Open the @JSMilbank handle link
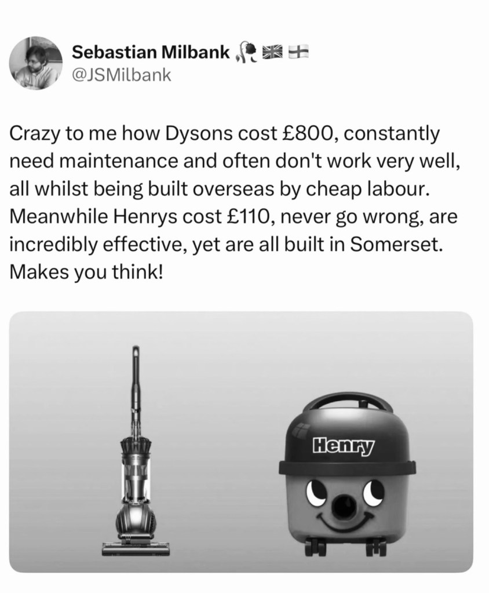This screenshot has width=489, height=593. point(121,75)
